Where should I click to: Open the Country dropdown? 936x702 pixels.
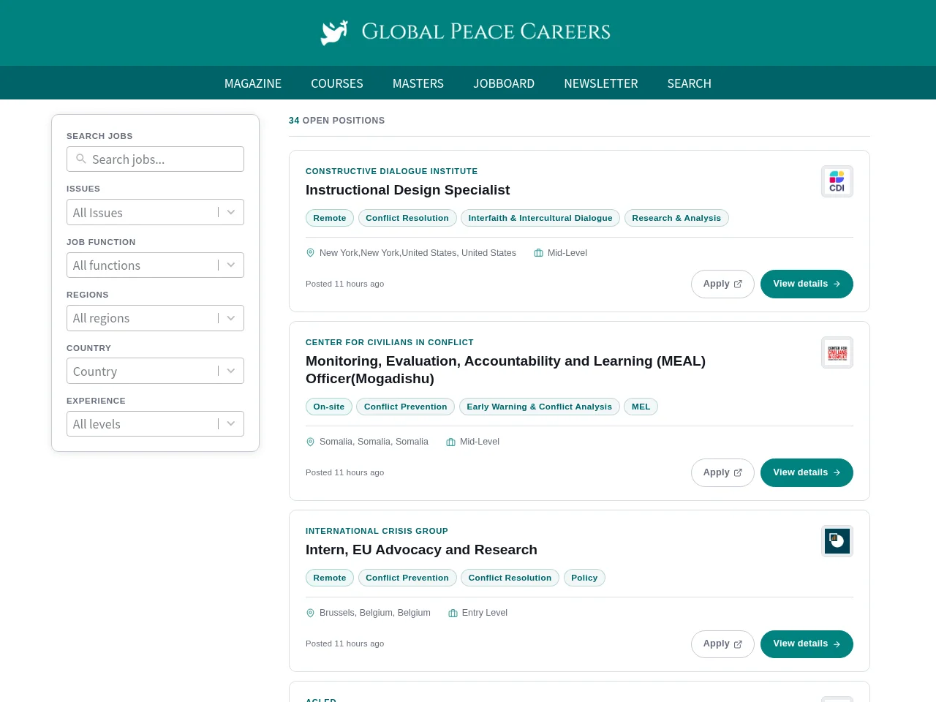point(155,371)
